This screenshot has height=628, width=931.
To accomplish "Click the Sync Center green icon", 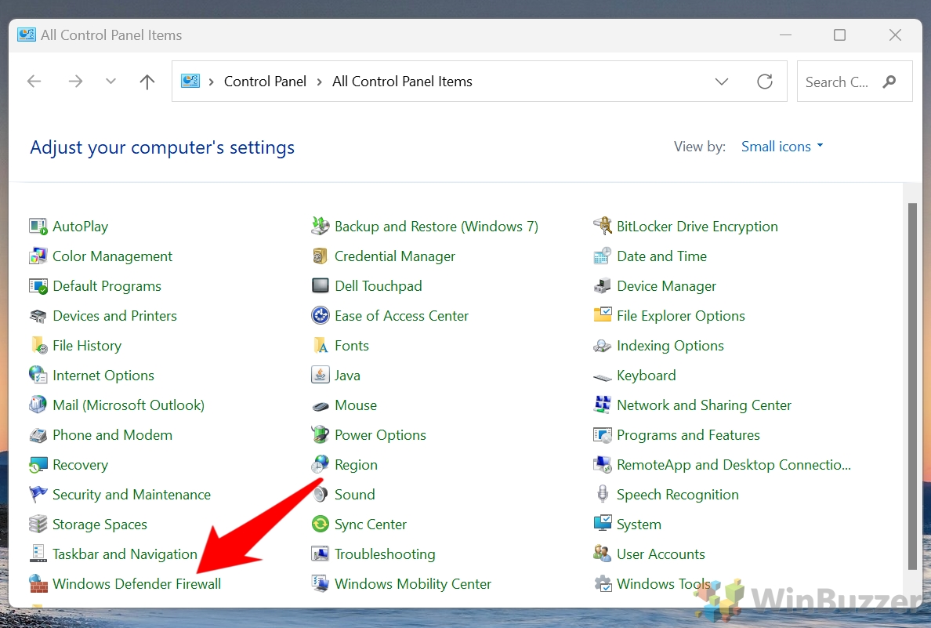I will 320,524.
